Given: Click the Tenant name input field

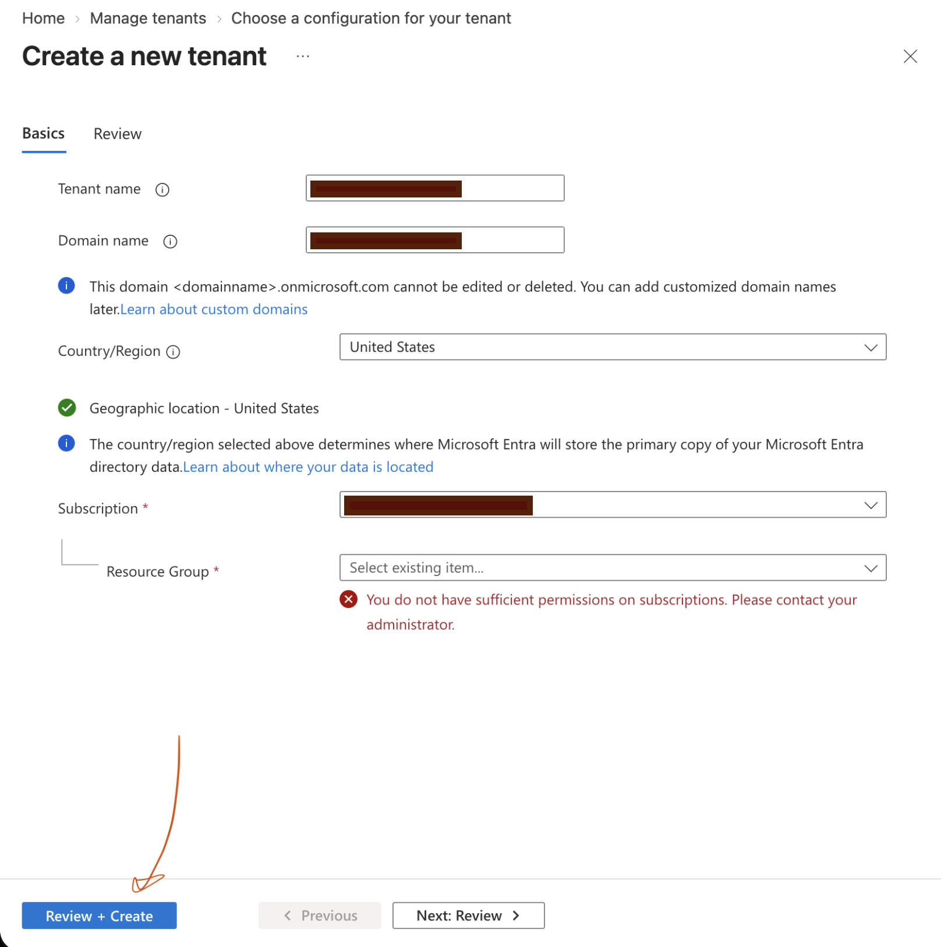Looking at the screenshot, I should coord(435,188).
